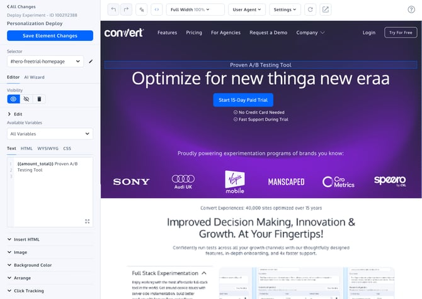Click the refresh page icon
Image resolution: width=422 pixels, height=299 pixels.
(x=310, y=9)
